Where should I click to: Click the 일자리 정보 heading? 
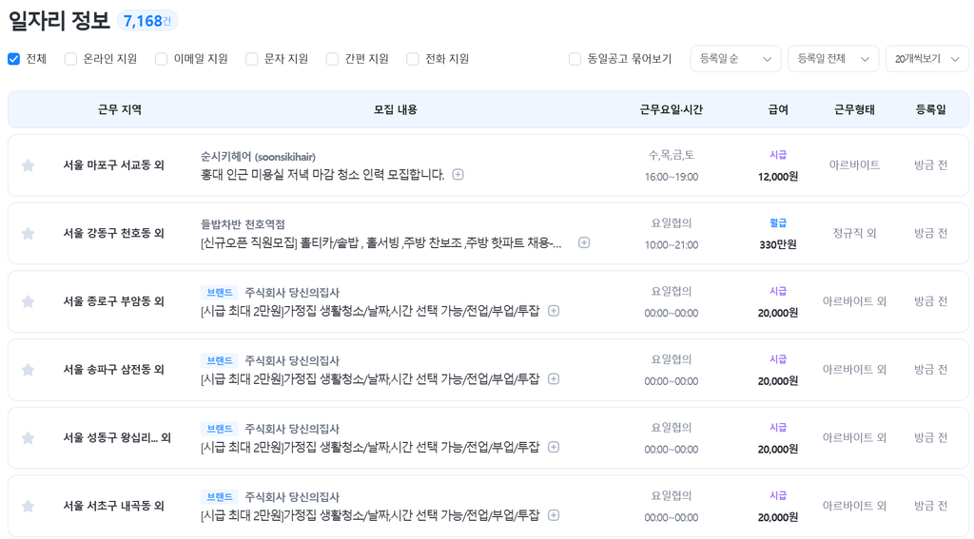coord(59,21)
